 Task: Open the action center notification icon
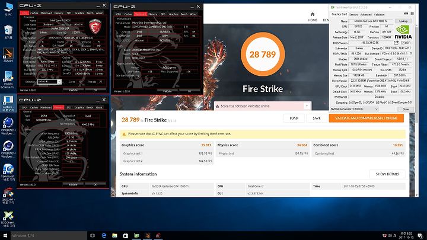tap(420, 236)
